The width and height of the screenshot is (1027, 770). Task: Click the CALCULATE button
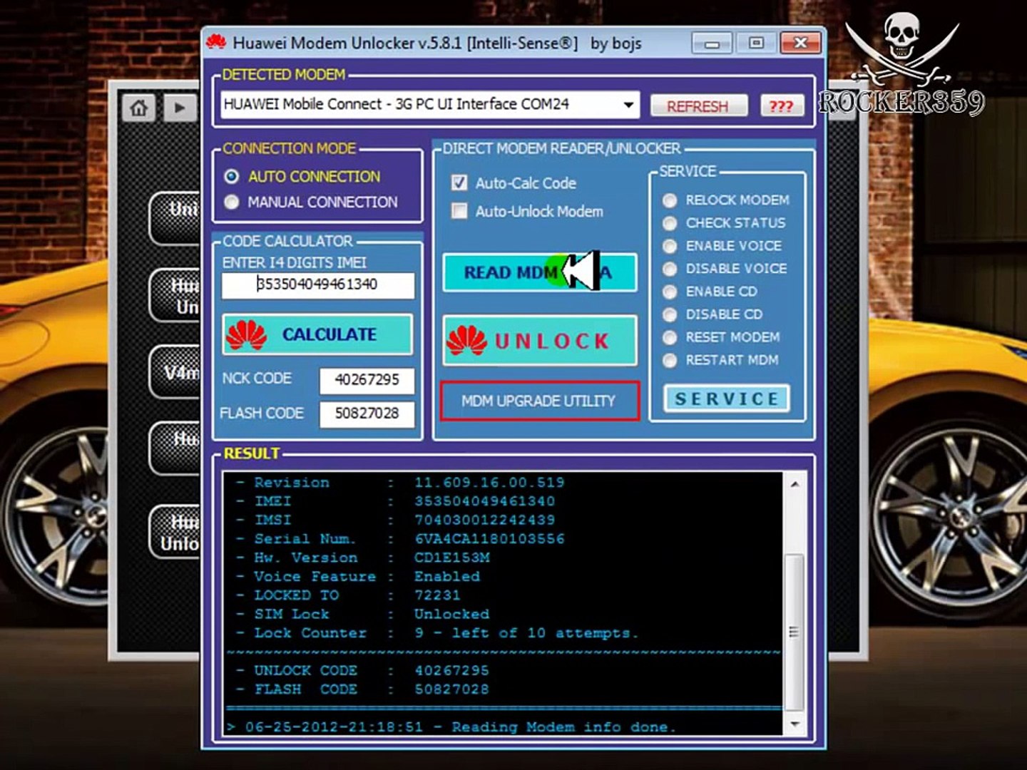[317, 334]
